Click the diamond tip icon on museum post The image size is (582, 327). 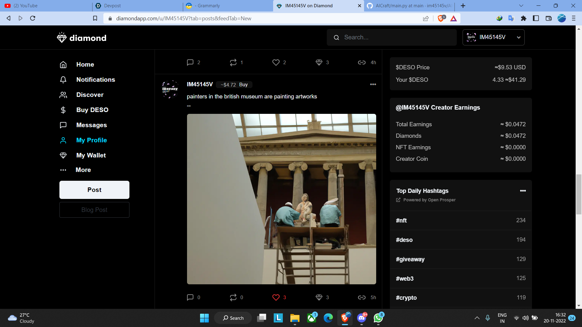319,297
